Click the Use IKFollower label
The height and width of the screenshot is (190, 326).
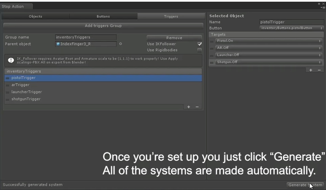tap(162, 44)
